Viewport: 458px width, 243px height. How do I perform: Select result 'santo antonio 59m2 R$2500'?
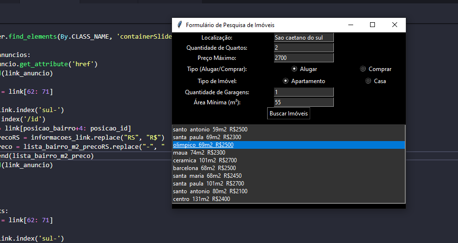click(288, 129)
